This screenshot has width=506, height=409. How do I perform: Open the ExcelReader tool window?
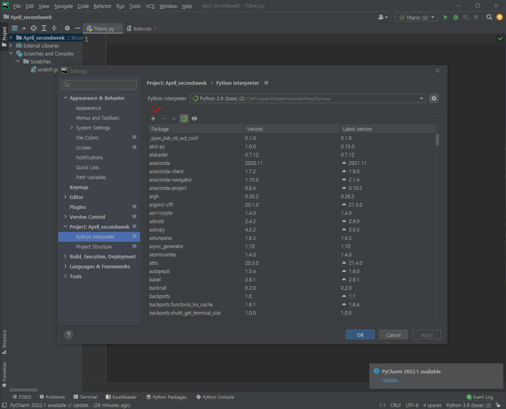pyautogui.click(x=121, y=397)
